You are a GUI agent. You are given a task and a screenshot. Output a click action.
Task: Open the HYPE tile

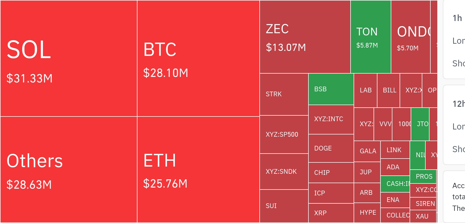tap(367, 213)
